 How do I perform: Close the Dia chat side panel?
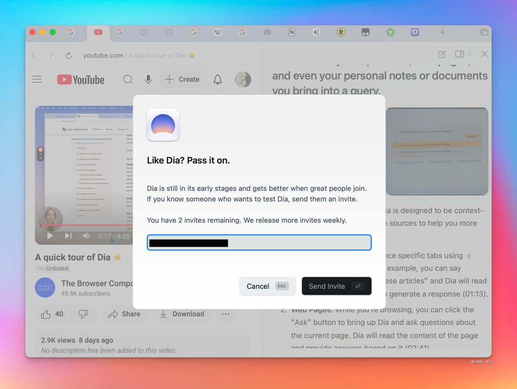(484, 54)
